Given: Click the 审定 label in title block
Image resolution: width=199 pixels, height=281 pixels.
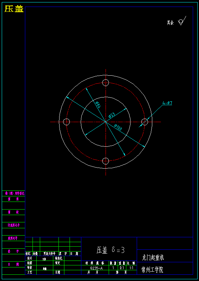Looking at the screenshot, I should point(57,263).
